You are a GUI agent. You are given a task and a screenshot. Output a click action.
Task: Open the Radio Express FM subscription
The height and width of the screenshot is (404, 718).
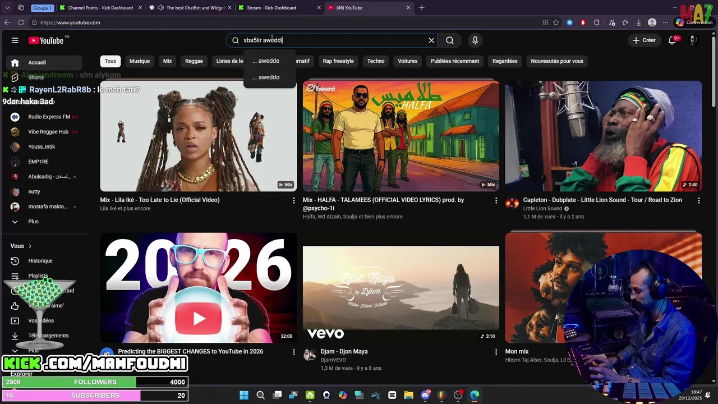tap(44, 117)
